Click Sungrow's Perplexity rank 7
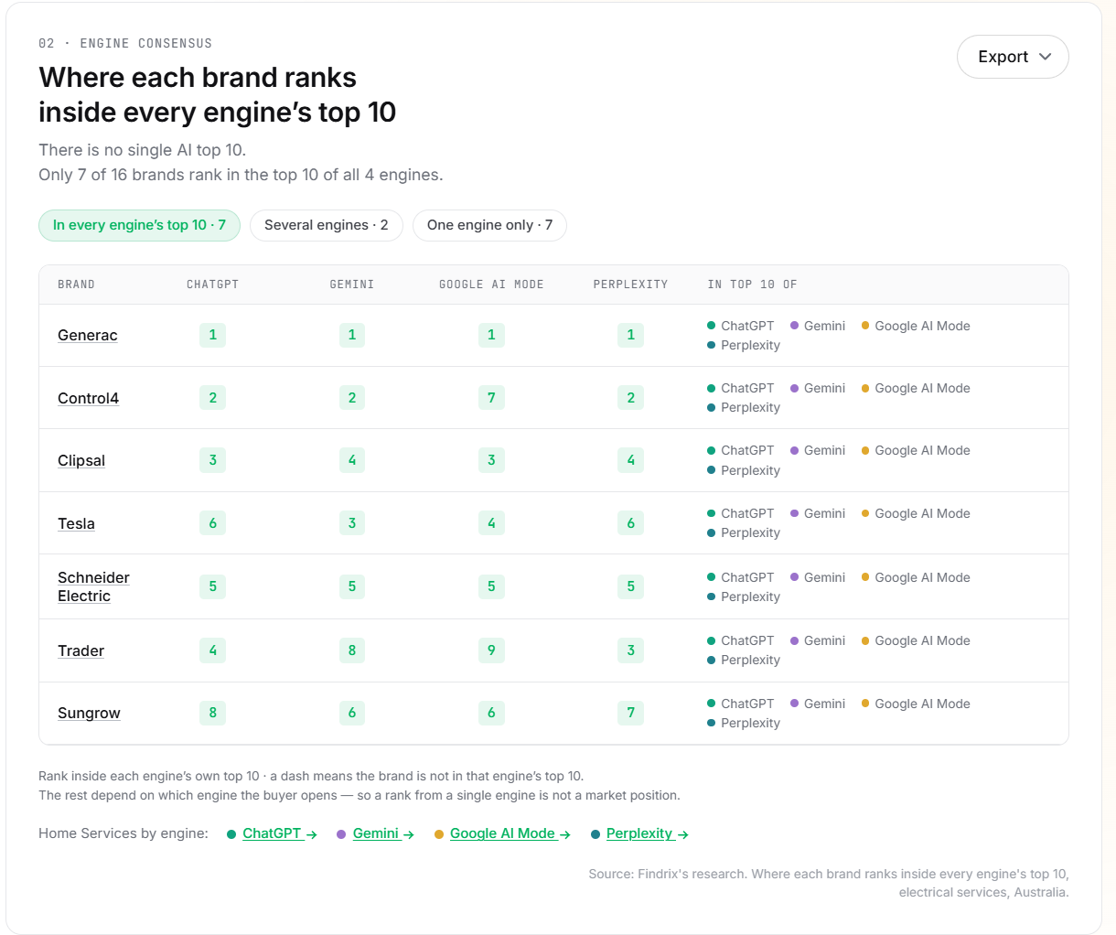 [630, 713]
